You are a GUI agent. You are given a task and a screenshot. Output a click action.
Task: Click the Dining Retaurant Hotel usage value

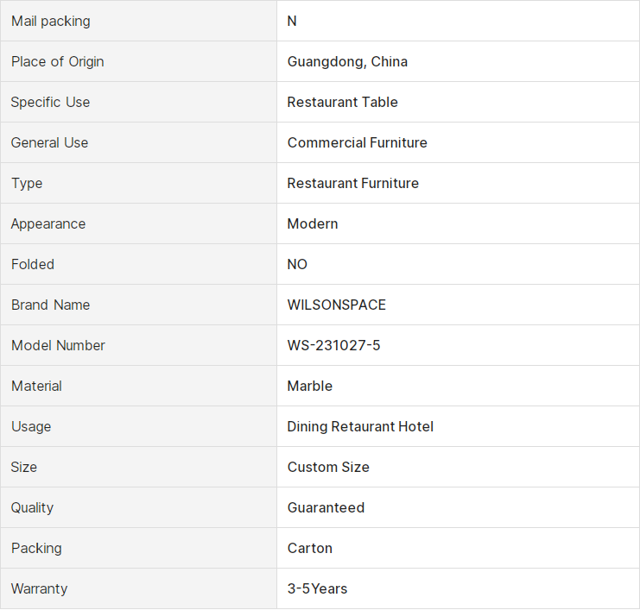pyautogui.click(x=360, y=426)
